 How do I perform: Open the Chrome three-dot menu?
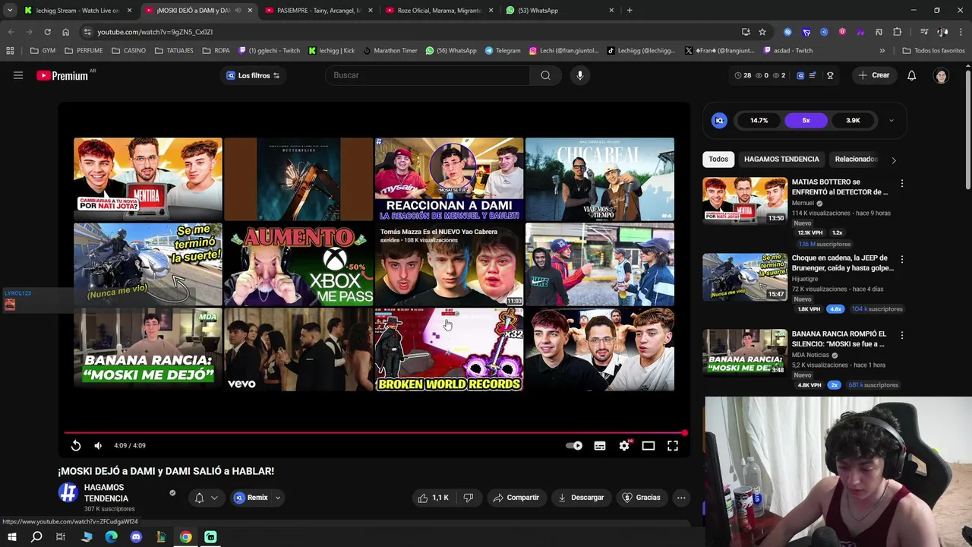tap(959, 32)
